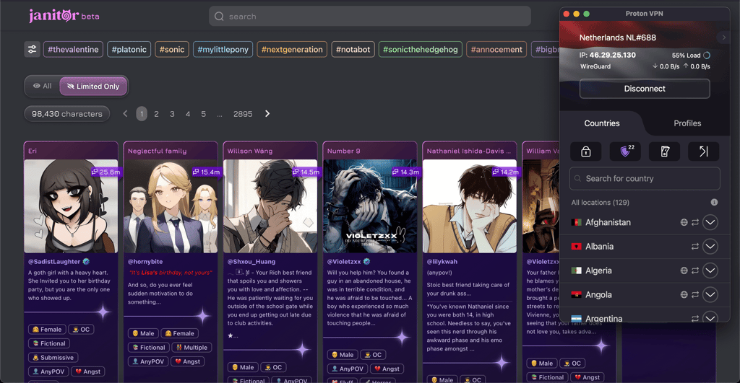This screenshot has height=383, width=740.
Task: Toggle the #thevalentine tag filter
Action: (x=73, y=50)
